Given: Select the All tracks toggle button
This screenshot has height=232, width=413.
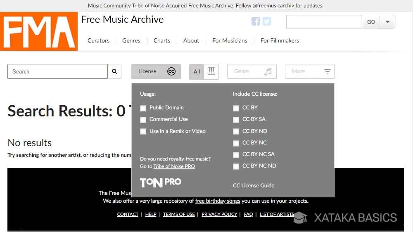Looking at the screenshot, I should pyautogui.click(x=197, y=71).
